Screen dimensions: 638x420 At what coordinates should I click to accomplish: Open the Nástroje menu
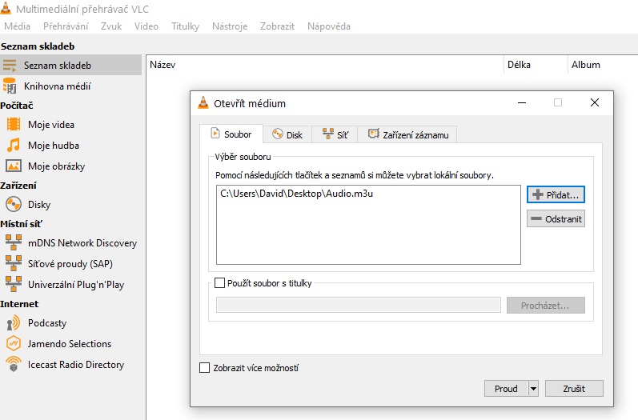tap(230, 26)
